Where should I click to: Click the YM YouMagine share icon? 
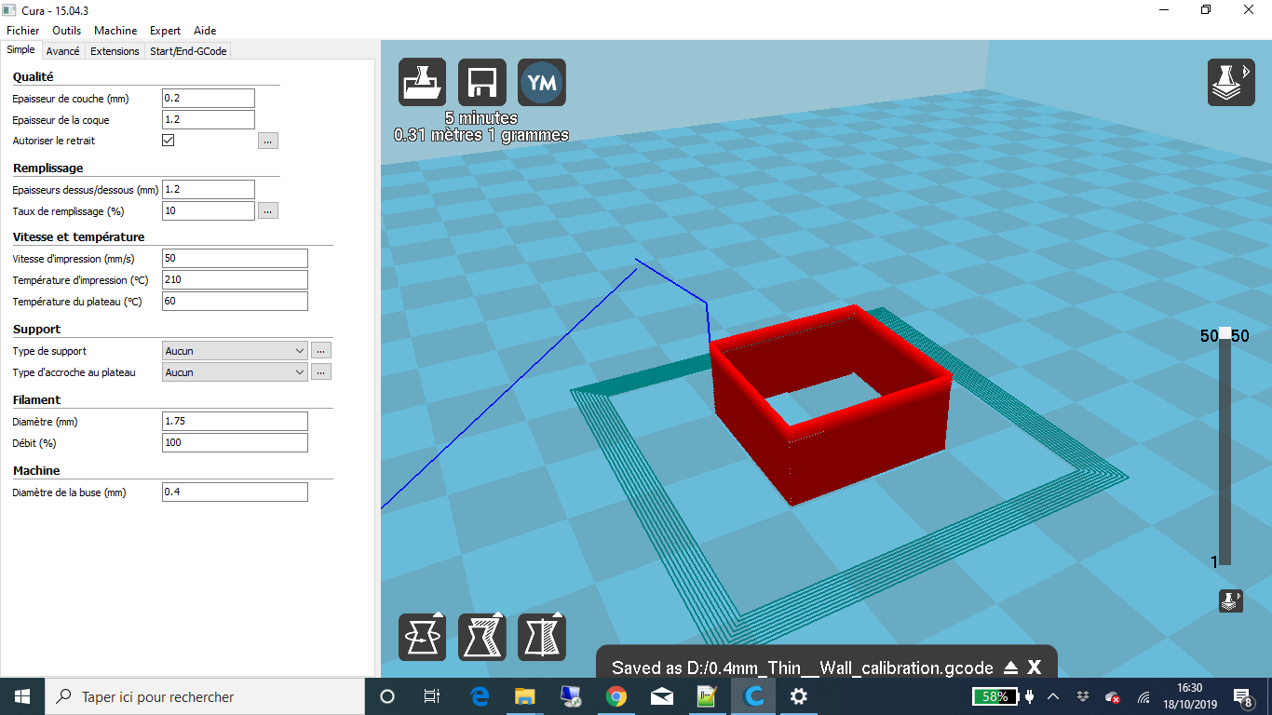(542, 83)
